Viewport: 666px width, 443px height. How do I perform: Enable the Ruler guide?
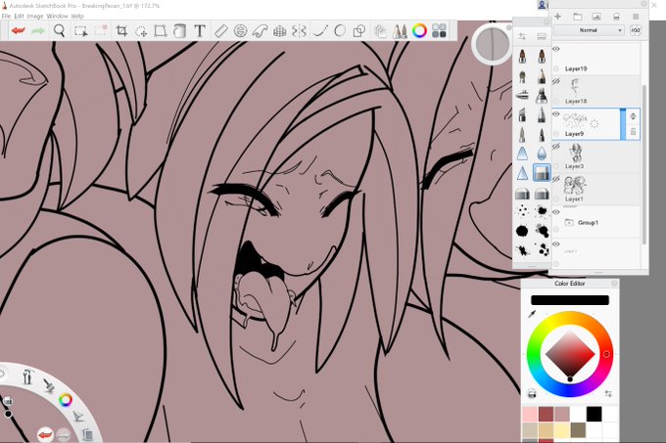click(x=221, y=31)
